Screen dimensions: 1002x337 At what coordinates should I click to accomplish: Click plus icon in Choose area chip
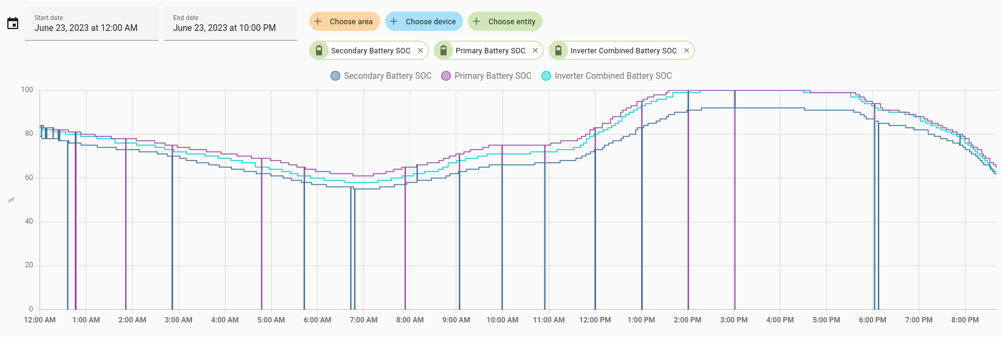point(318,21)
